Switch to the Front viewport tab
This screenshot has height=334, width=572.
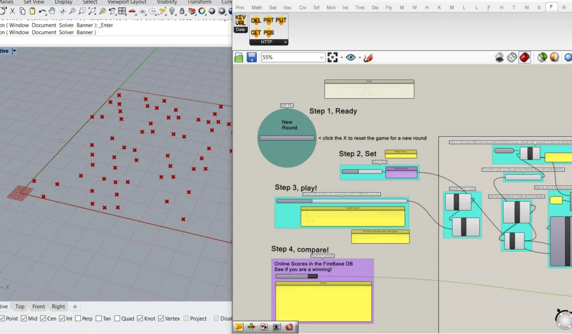click(x=39, y=307)
